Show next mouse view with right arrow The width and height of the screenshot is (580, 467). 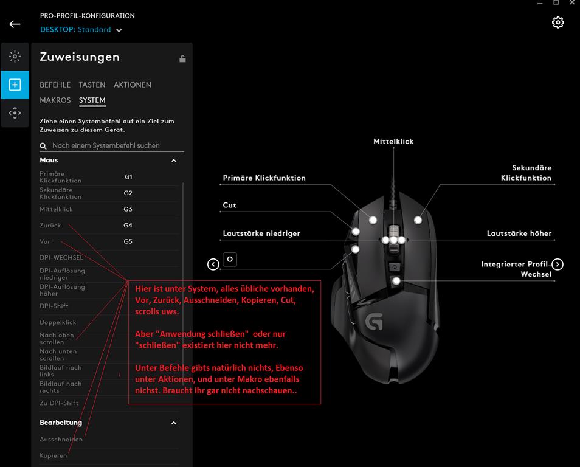(x=558, y=265)
